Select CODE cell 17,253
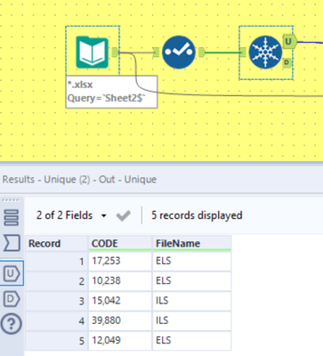The height and width of the screenshot is (356, 323). [x=120, y=261]
